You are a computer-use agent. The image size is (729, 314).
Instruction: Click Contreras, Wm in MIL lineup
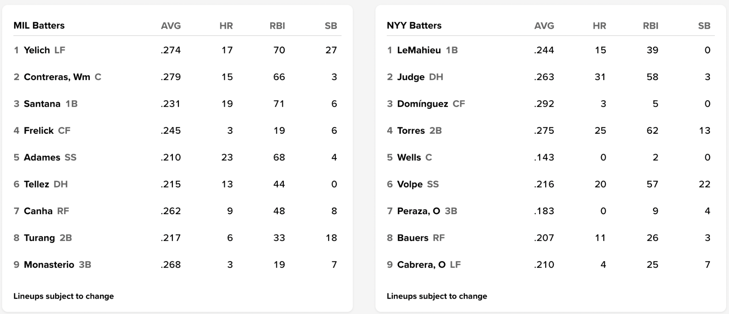tap(57, 77)
